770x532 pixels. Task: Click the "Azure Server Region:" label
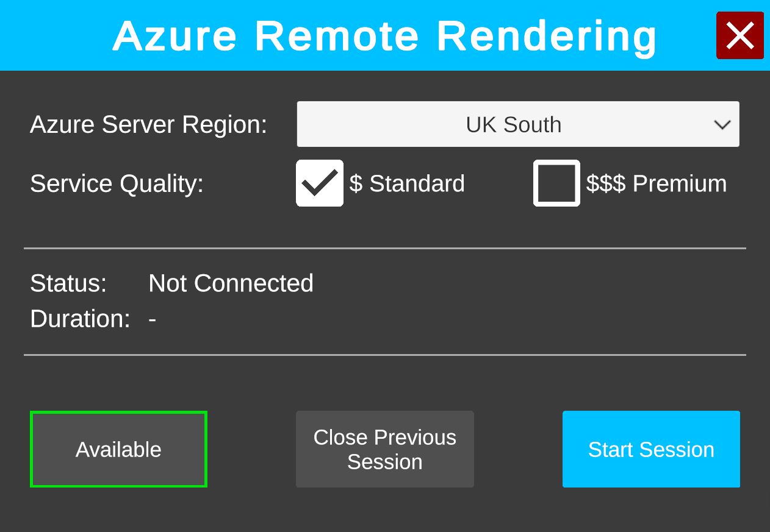click(148, 124)
